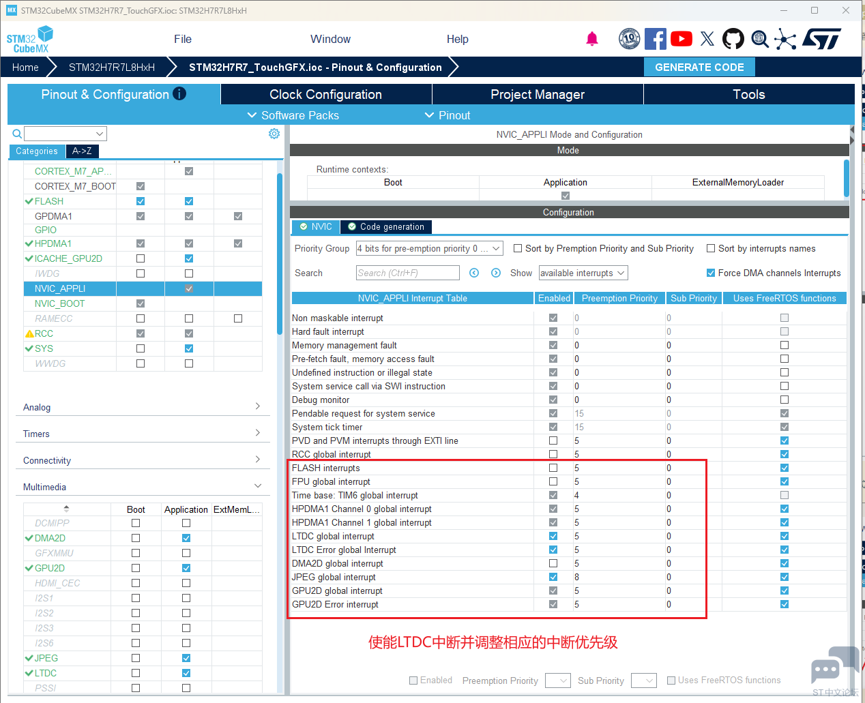Switch to Clock Configuration tab
Screen dimensions: 865x703
[x=326, y=94]
